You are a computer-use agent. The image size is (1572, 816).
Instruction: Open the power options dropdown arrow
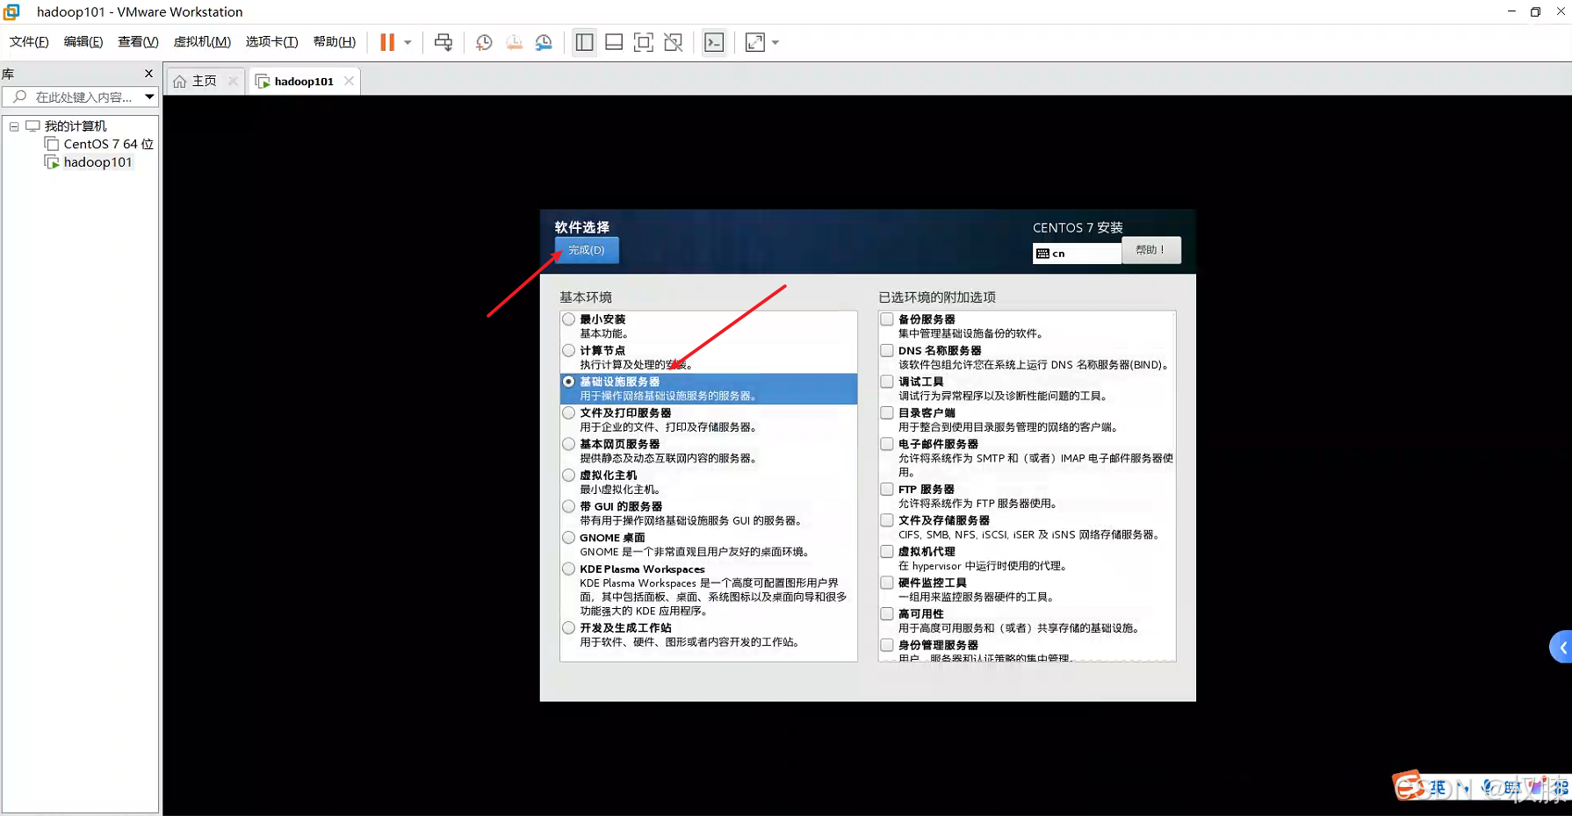pyautogui.click(x=407, y=42)
